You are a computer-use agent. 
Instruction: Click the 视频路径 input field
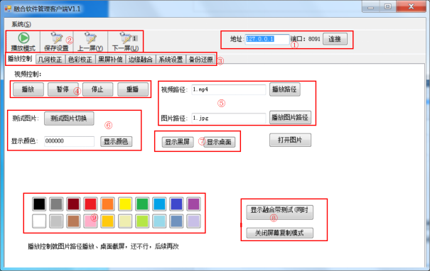point(228,89)
